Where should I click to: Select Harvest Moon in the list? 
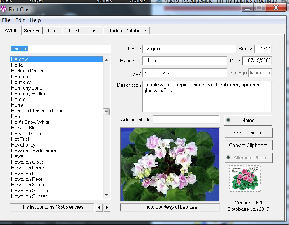point(56,133)
